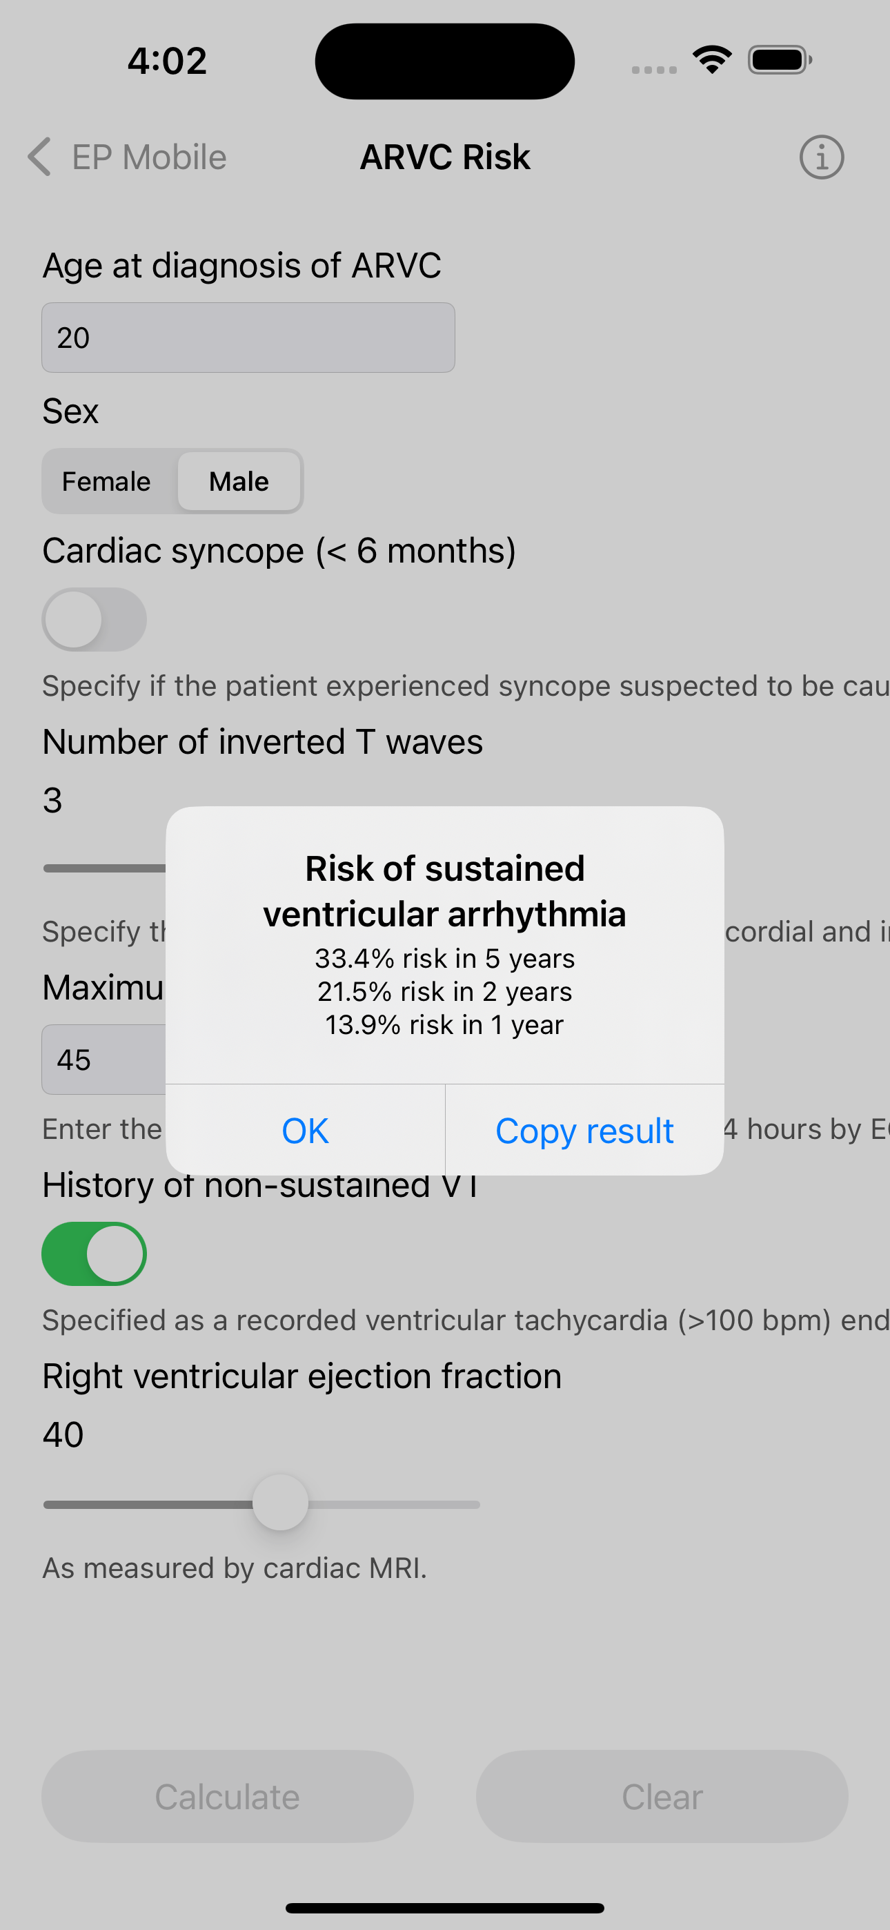
Task: Tap the Calculate button
Action: [x=228, y=1797]
